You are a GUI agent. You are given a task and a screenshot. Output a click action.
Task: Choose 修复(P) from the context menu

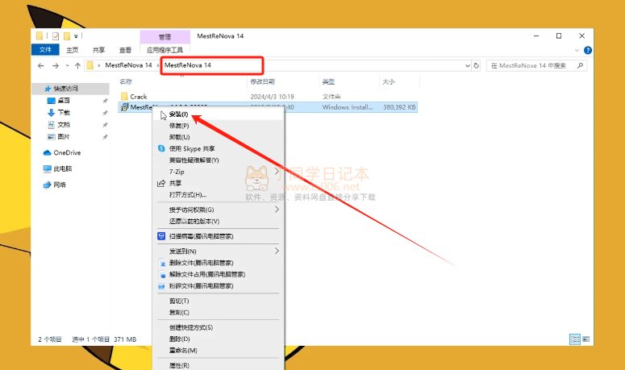219,126
